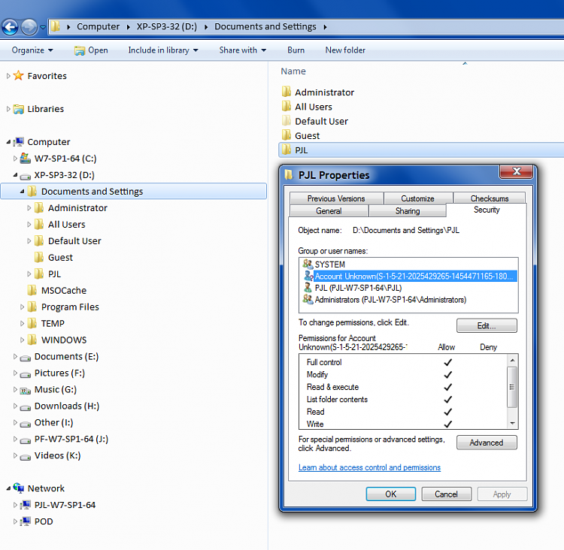Expand the Program Files tree node

(x=23, y=307)
